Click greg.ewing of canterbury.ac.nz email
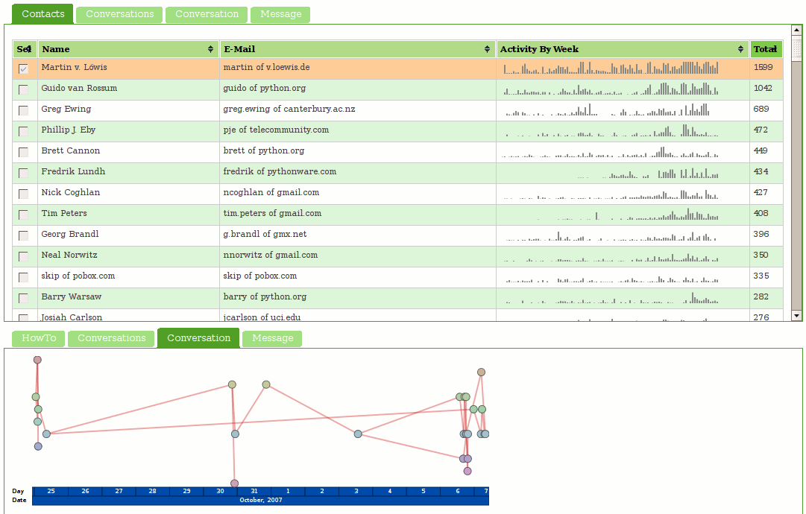 tap(289, 109)
